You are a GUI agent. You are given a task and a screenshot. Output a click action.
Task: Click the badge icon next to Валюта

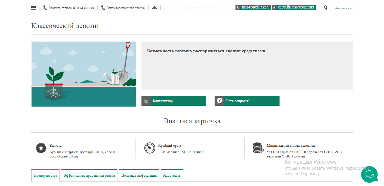point(41,148)
